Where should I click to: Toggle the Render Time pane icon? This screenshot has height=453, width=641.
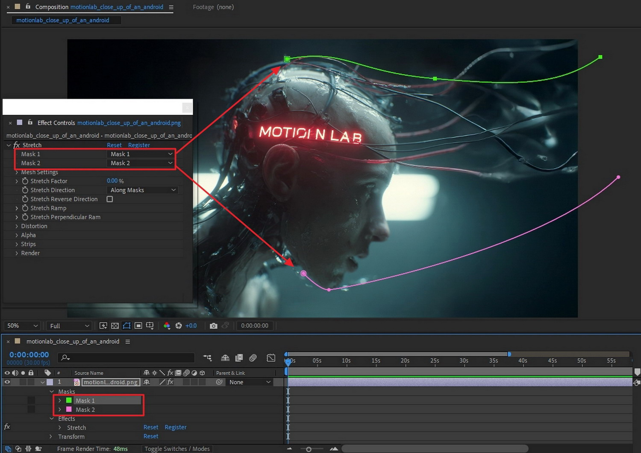[x=38, y=449]
